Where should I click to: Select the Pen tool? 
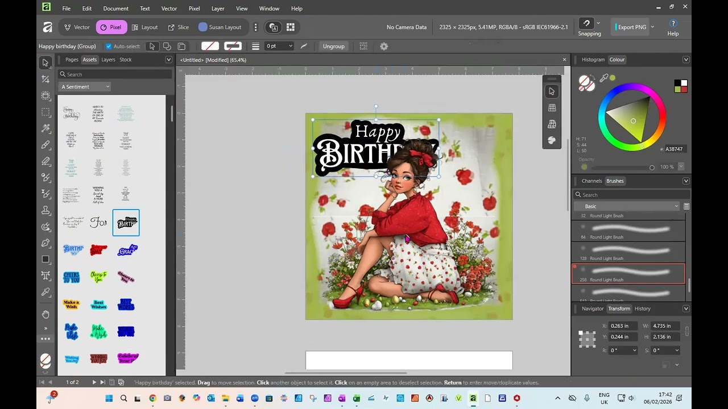tap(45, 243)
